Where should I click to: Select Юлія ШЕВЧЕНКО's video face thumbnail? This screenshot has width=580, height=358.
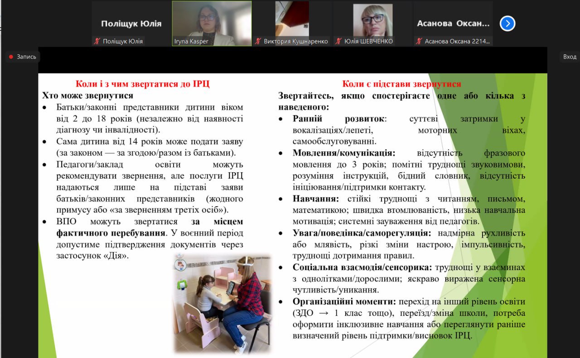[372, 20]
